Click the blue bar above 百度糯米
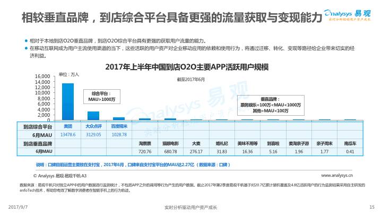 pyautogui.click(x=119, y=119)
